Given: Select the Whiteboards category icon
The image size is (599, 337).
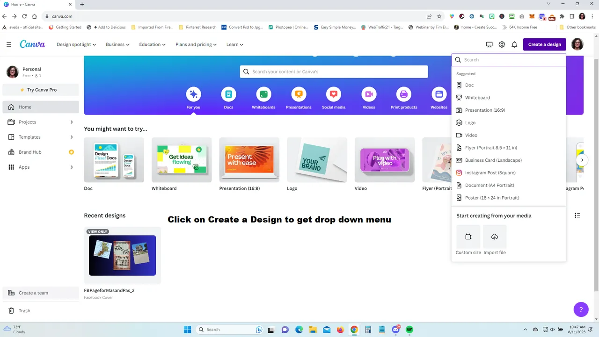Looking at the screenshot, I should pyautogui.click(x=263, y=94).
